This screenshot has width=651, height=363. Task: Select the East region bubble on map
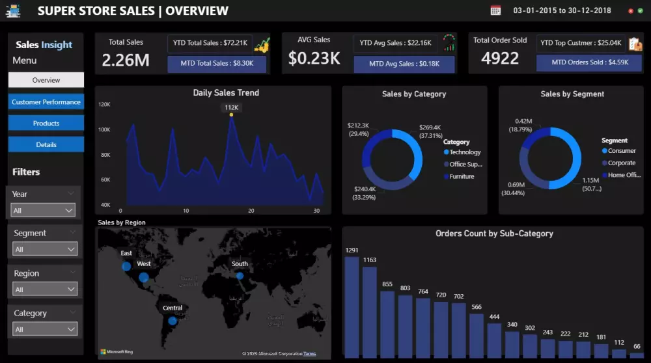tap(126, 266)
